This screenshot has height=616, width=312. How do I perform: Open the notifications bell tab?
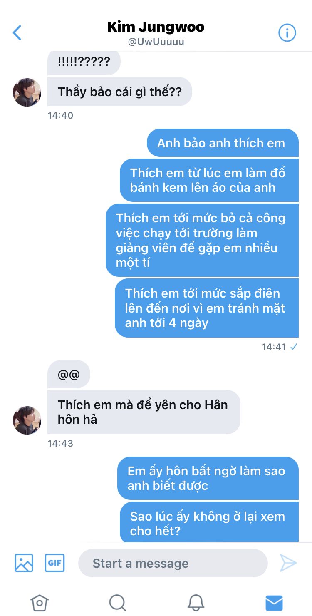click(196, 602)
